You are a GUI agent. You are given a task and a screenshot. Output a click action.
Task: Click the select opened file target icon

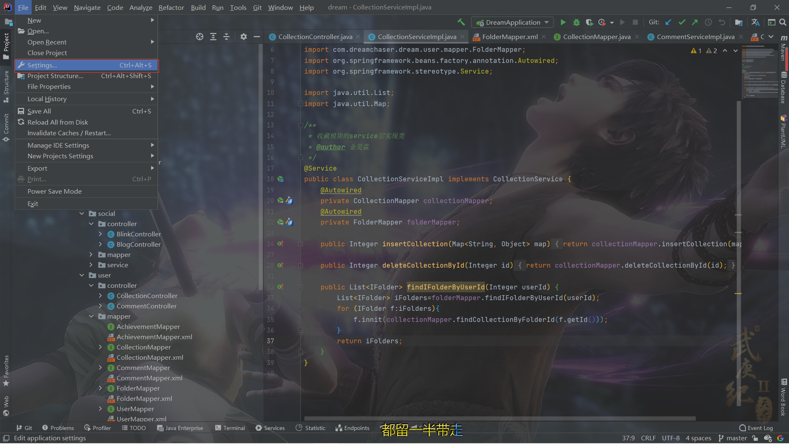200,37
